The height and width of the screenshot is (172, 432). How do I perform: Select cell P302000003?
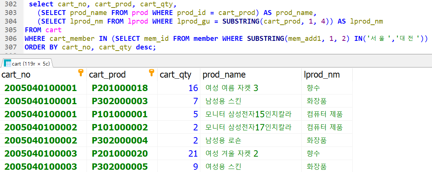pos(122,101)
